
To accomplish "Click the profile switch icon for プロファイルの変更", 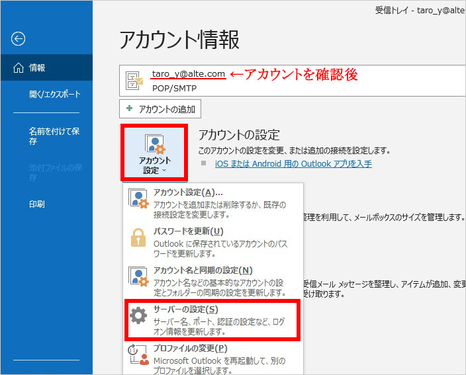I will coord(138,354).
